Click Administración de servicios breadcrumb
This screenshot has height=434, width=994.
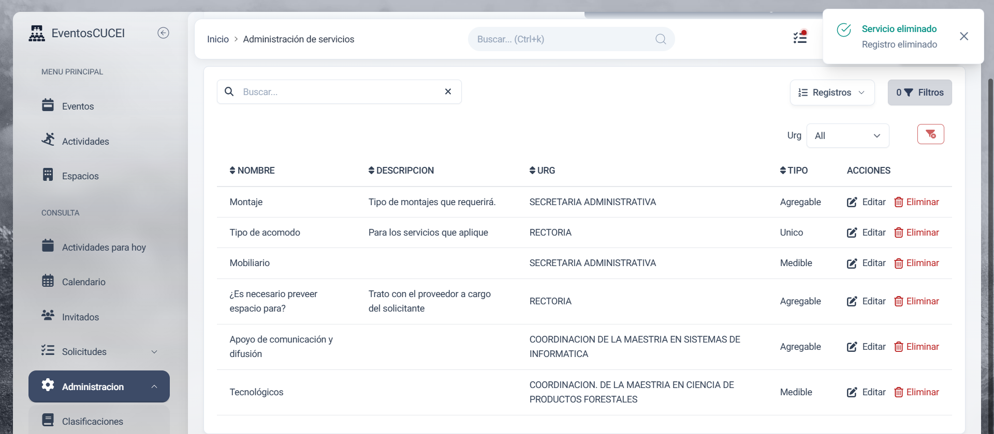(x=299, y=39)
